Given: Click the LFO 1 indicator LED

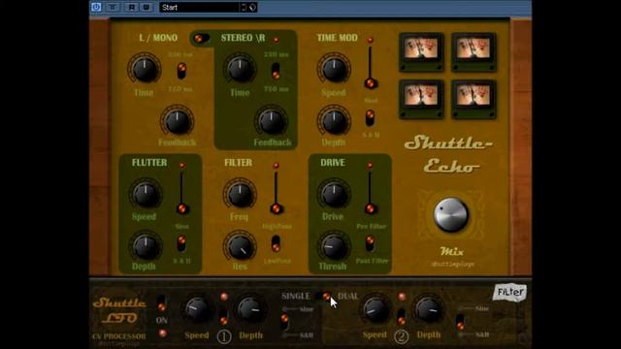Looking at the screenshot, I should point(224,297).
